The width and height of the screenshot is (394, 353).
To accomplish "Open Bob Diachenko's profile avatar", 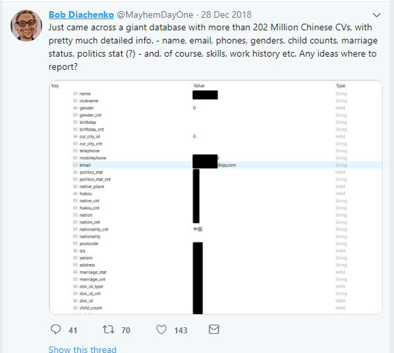I will 26,24.
